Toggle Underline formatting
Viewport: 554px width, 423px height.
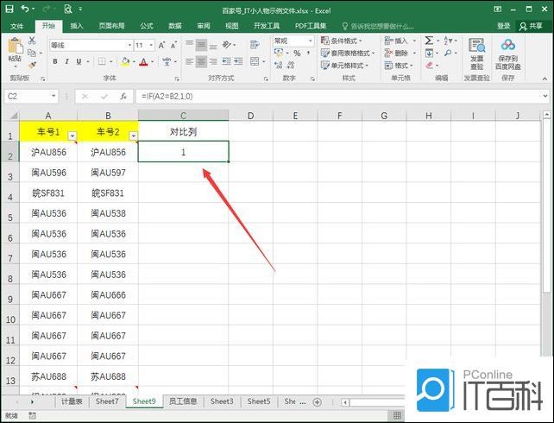(x=79, y=61)
